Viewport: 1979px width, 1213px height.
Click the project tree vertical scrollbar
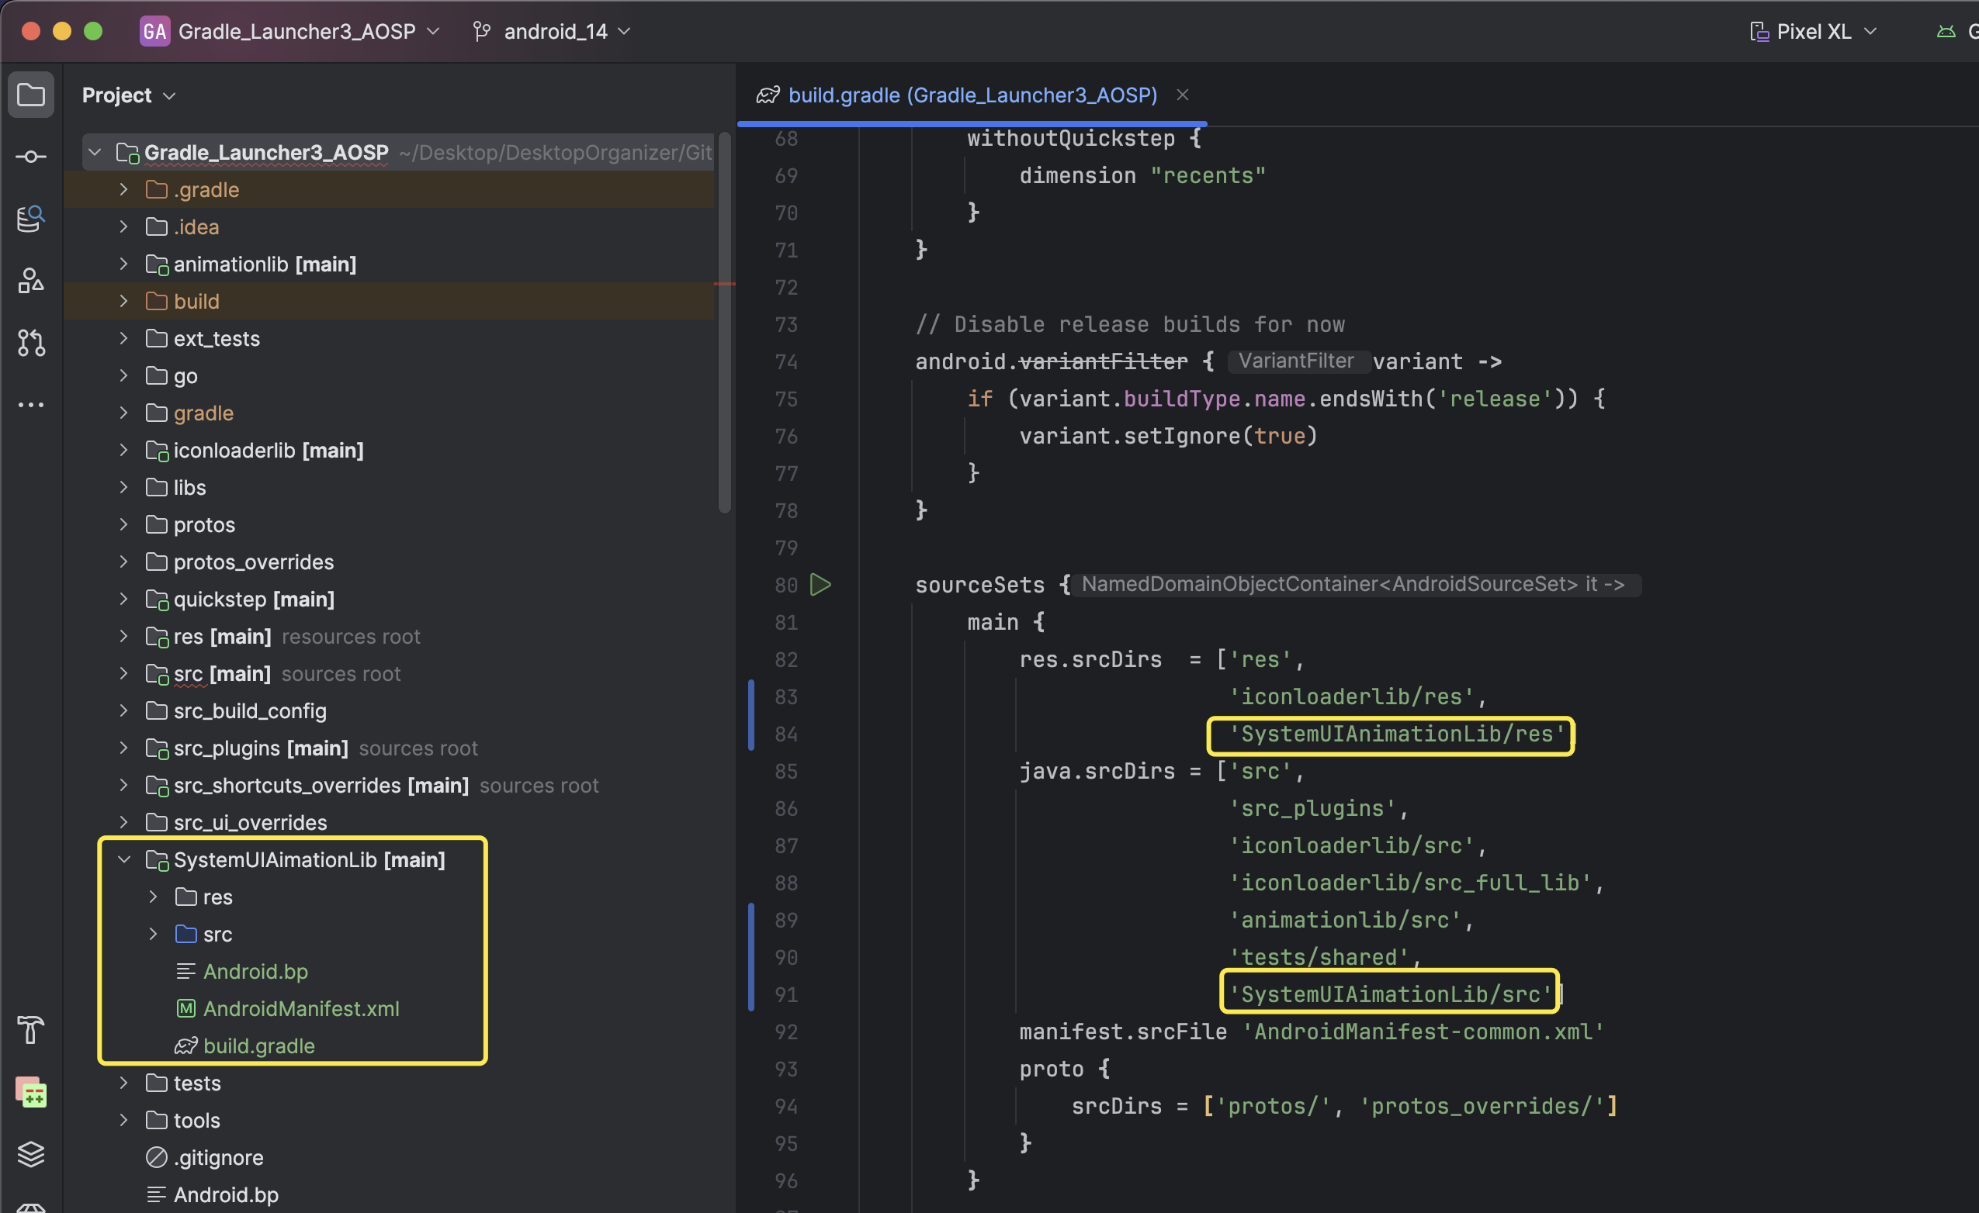(x=724, y=321)
